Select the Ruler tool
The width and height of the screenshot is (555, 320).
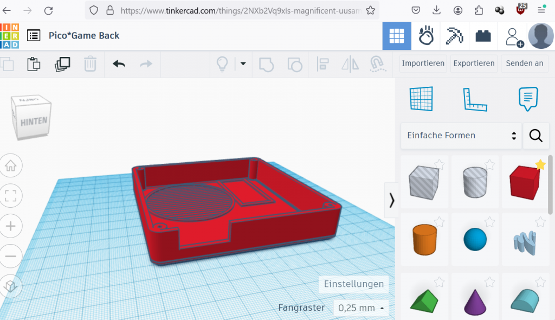[x=475, y=99]
